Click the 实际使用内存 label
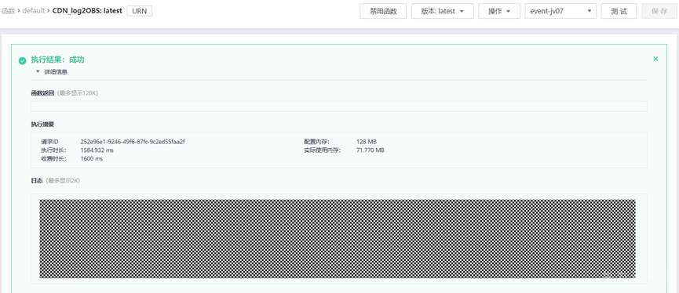The image size is (679, 293). point(322,150)
